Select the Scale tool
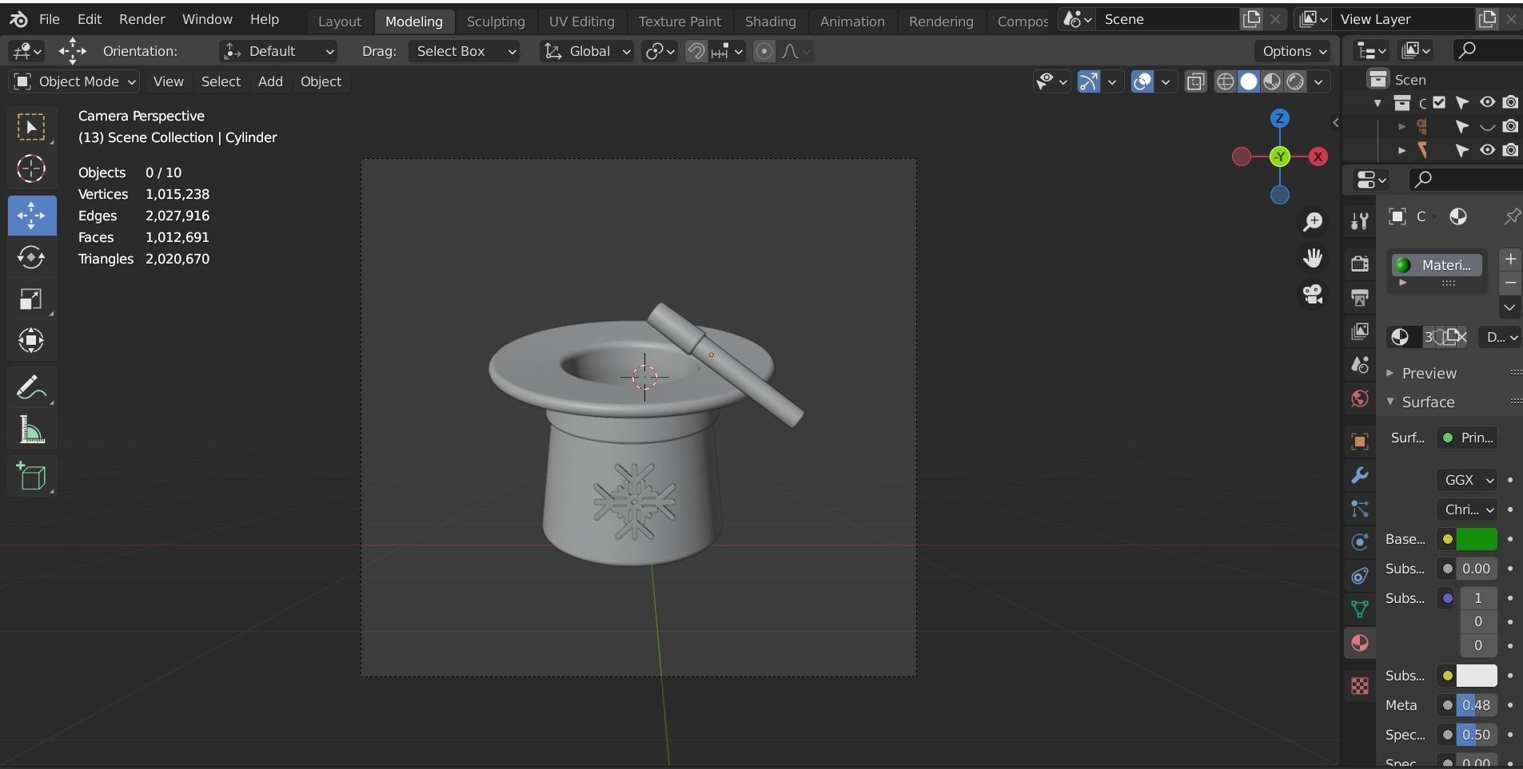Viewport: 1523px width, 769px height. [x=32, y=299]
